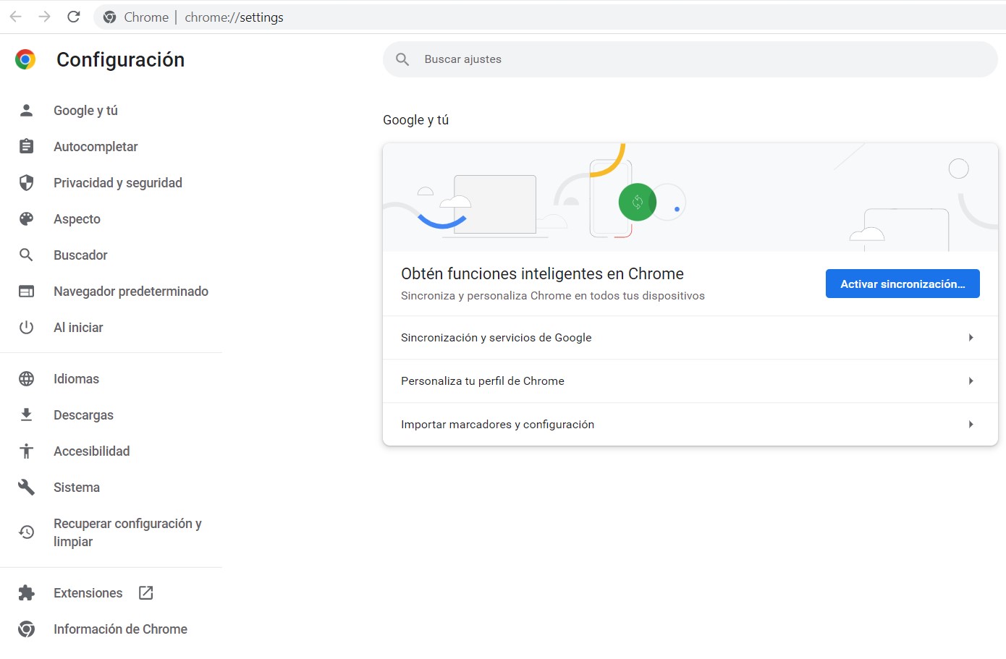Expand arrow for Personaliza tu perfil de Chrome
Image resolution: width=1006 pixels, height=659 pixels.
[x=971, y=381]
